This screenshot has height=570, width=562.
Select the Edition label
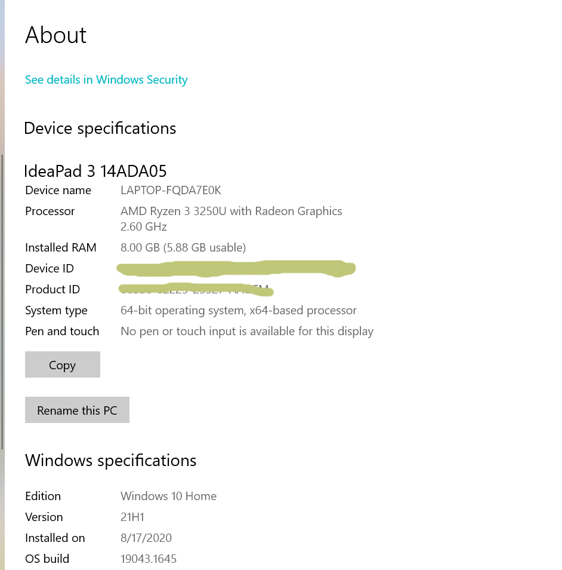43,496
